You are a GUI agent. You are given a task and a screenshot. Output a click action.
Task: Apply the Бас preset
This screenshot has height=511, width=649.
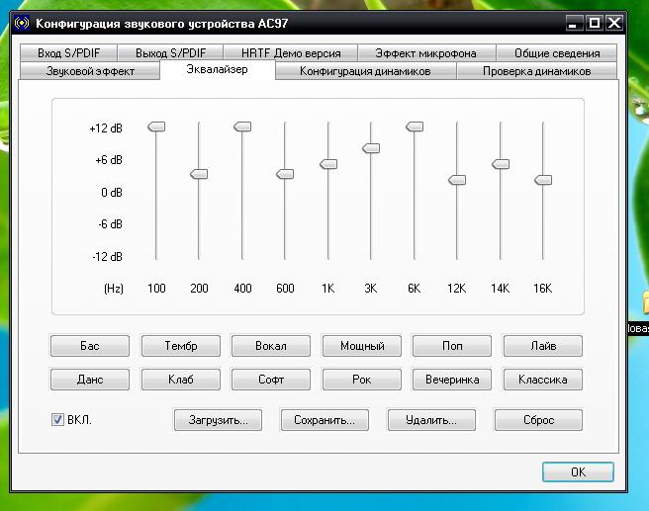pos(90,346)
